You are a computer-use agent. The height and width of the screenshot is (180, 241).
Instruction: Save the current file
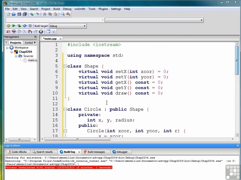pos(19,14)
